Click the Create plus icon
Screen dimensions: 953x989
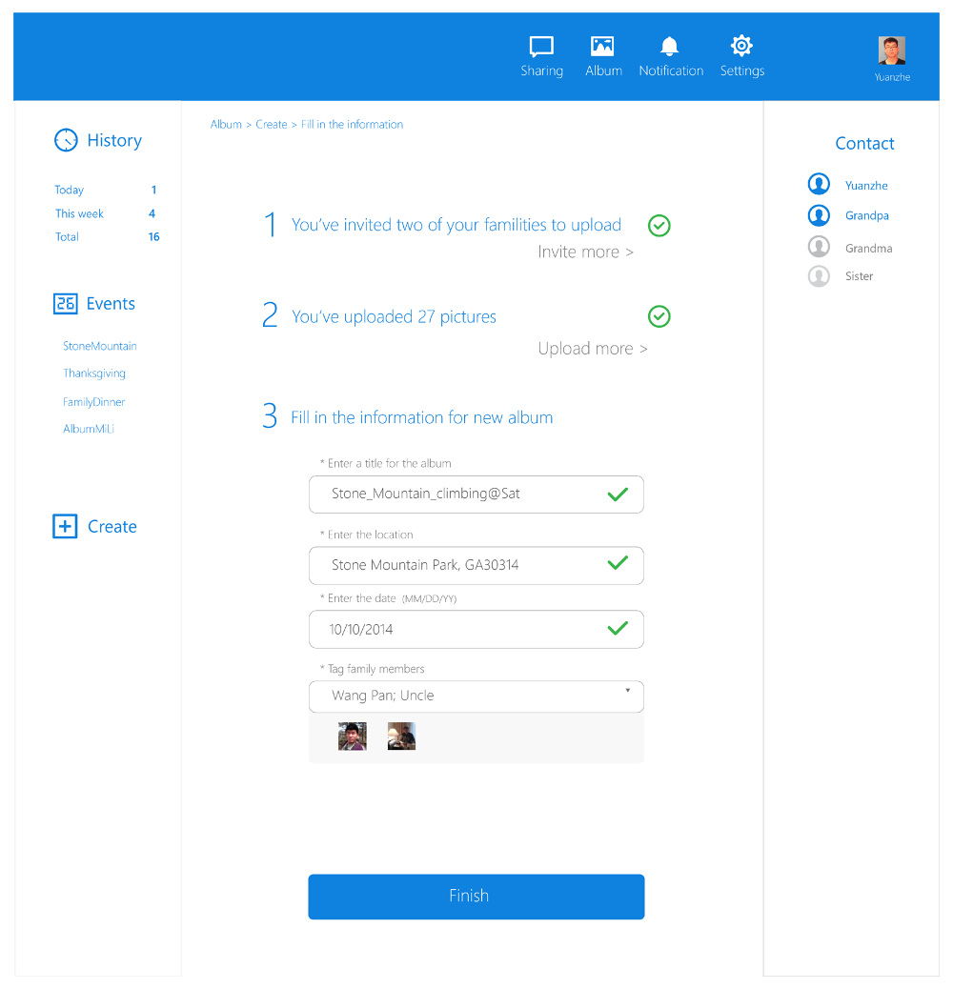tap(65, 526)
